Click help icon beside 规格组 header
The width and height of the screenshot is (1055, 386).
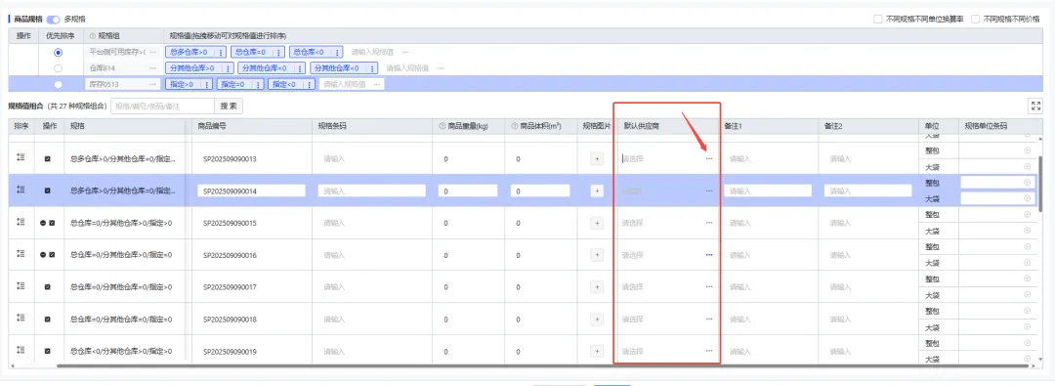click(92, 36)
